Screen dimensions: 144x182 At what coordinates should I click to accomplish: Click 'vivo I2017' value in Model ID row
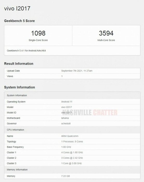click(x=67, y=113)
